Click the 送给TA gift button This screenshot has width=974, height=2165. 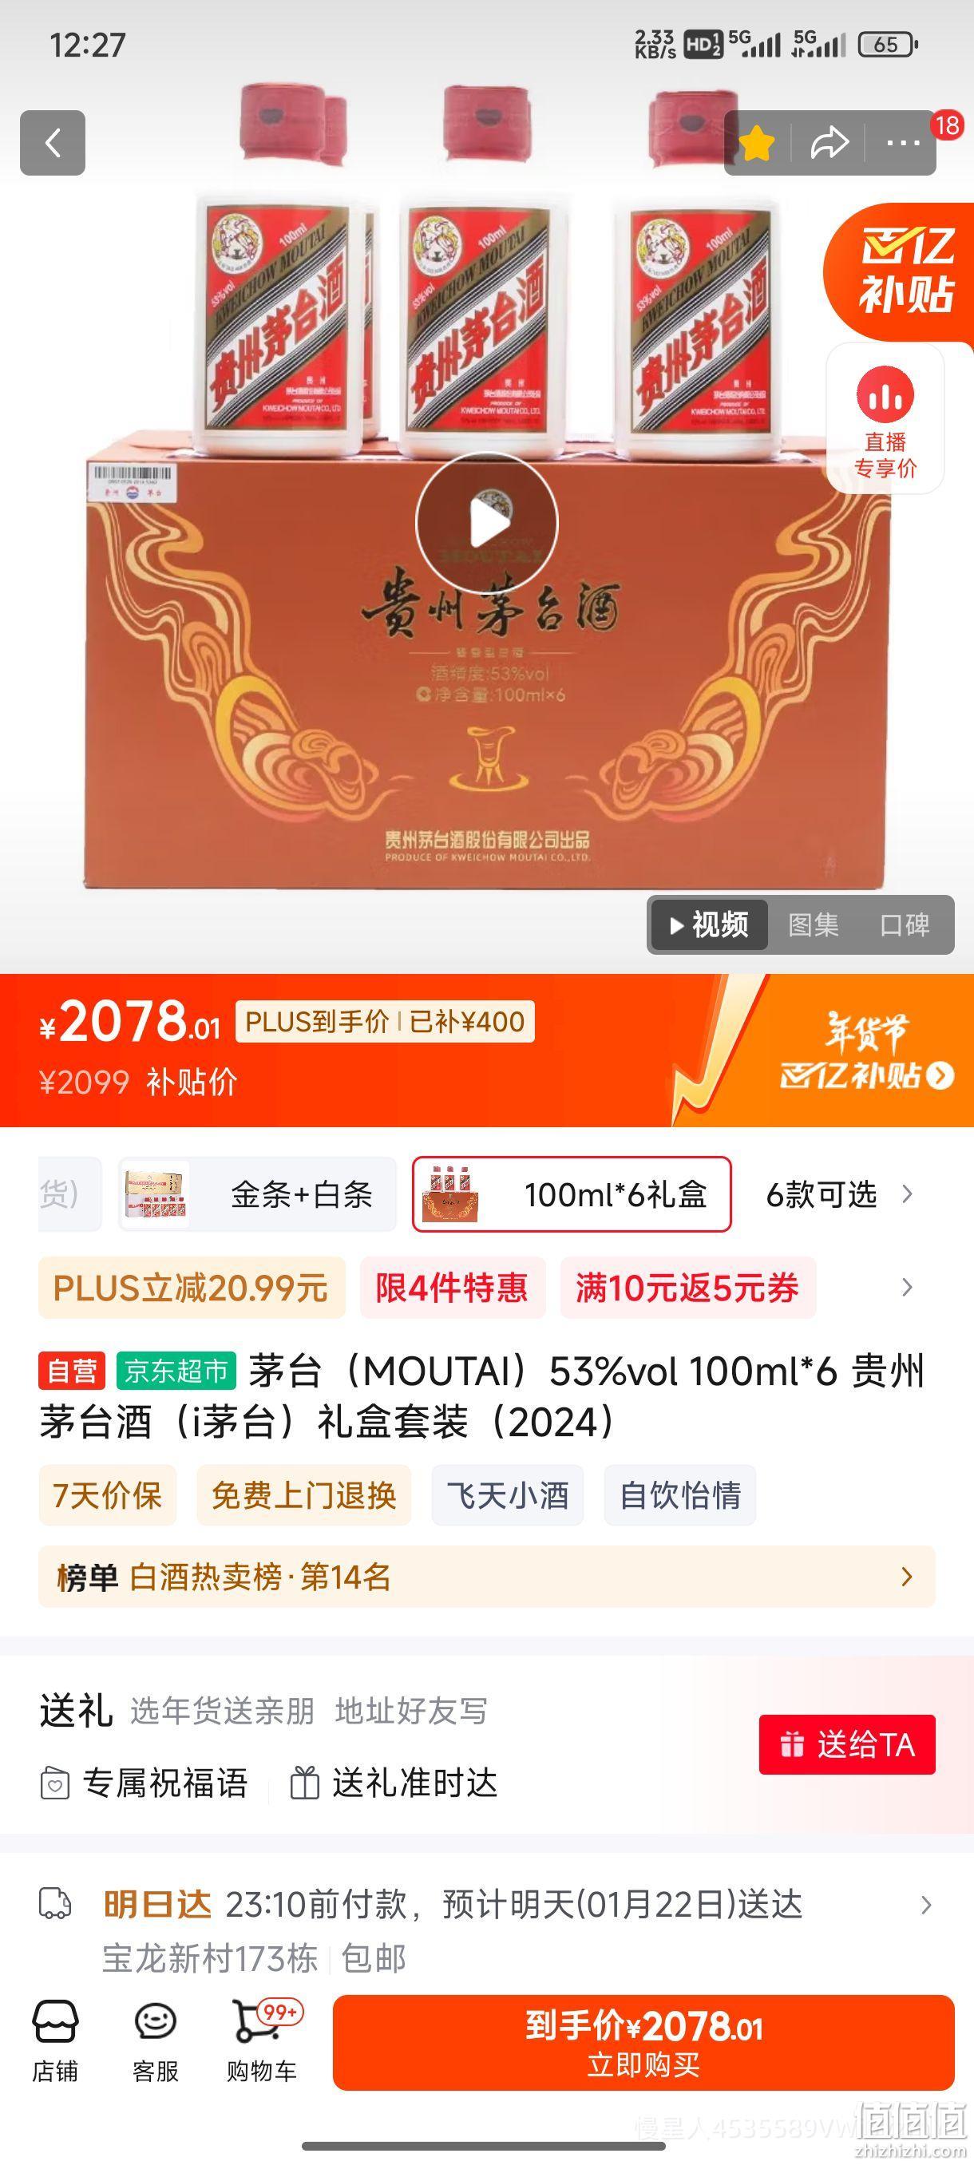[847, 1746]
